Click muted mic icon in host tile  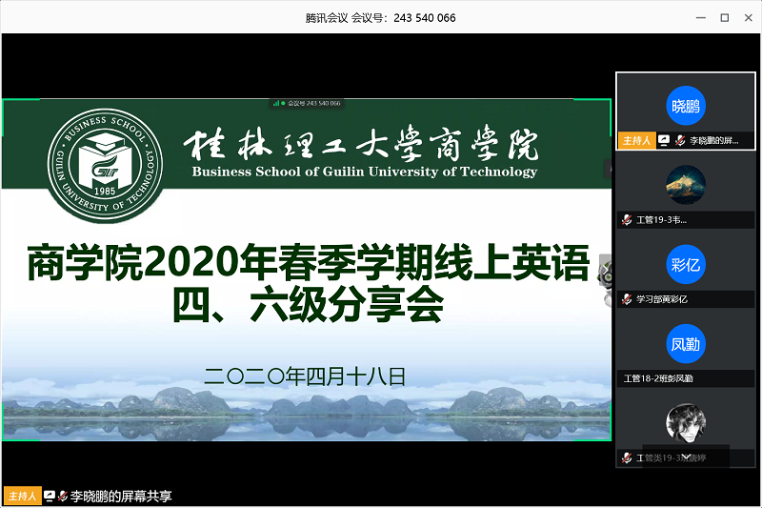tap(679, 140)
